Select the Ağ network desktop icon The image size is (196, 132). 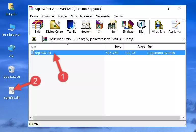[11, 51]
